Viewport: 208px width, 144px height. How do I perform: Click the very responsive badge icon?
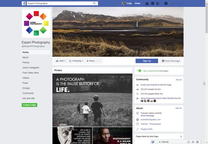139,71
